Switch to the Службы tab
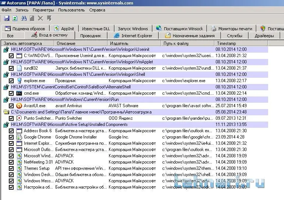The width and height of the screenshot is (284, 200). coord(234,36)
